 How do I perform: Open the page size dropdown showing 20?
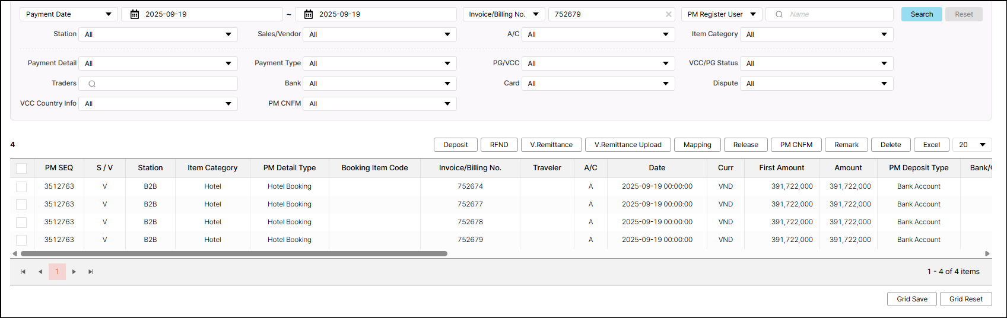pos(971,145)
